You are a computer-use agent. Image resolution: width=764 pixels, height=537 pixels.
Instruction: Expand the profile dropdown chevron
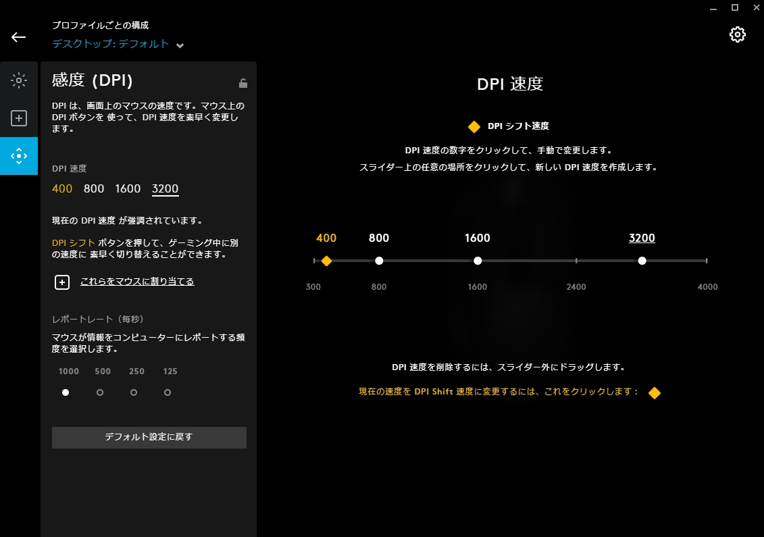180,46
